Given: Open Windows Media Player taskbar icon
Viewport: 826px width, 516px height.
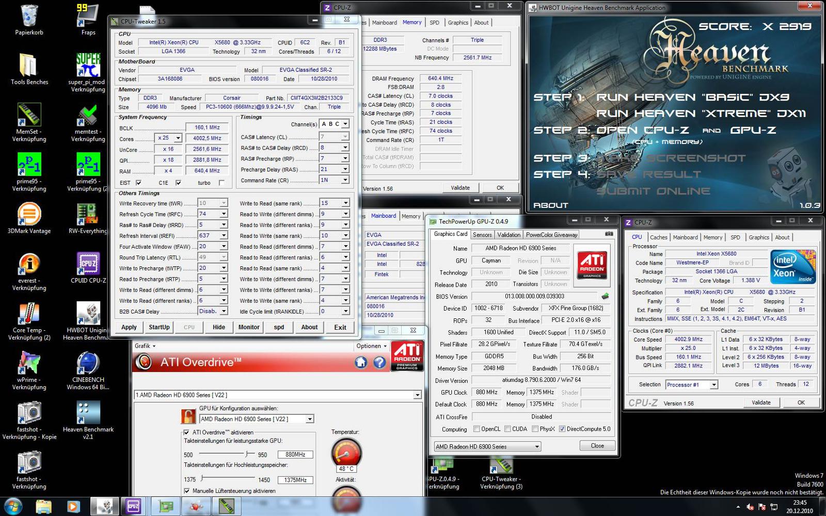Looking at the screenshot, I should [x=73, y=507].
